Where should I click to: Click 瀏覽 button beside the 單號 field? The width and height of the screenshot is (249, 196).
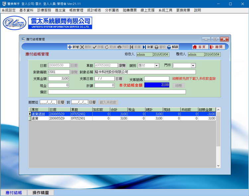click(122, 66)
